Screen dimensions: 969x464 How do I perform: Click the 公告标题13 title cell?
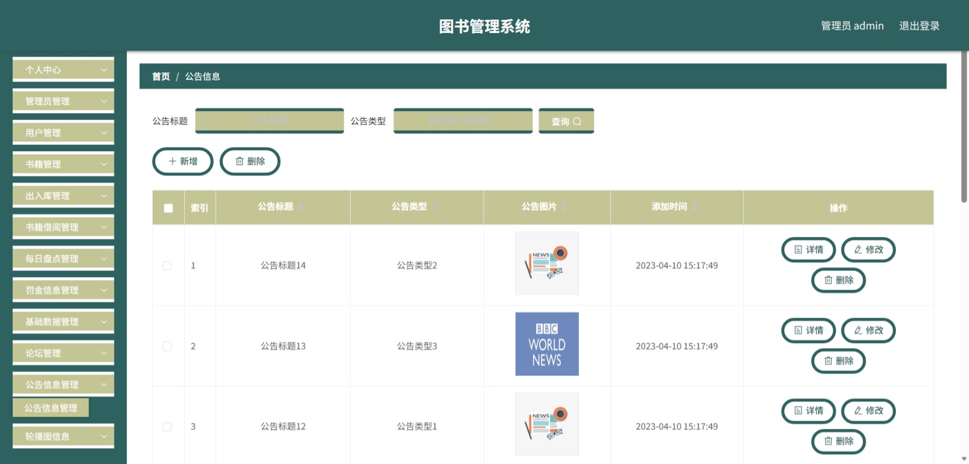pos(283,346)
